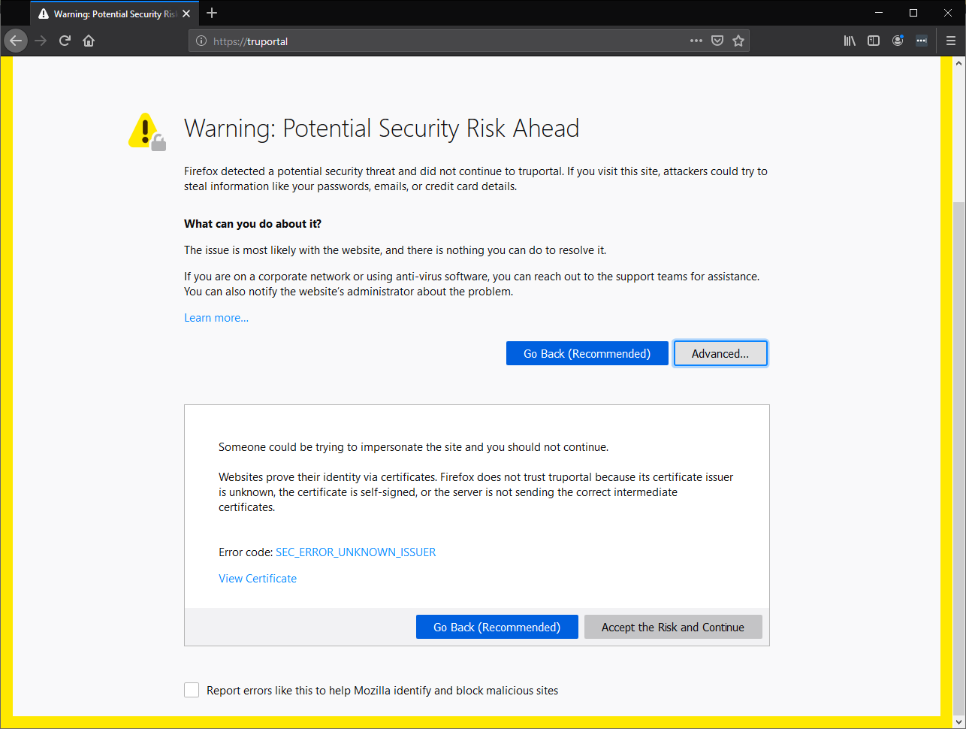Collapse details with the Advanced button
The image size is (966, 729).
point(720,353)
